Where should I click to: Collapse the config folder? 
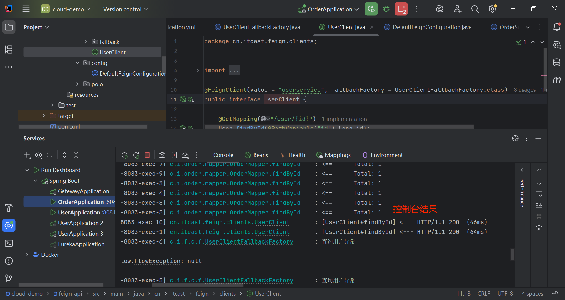[x=77, y=63]
